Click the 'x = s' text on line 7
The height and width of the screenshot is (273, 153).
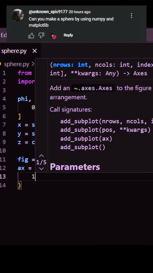(x=26, y=125)
